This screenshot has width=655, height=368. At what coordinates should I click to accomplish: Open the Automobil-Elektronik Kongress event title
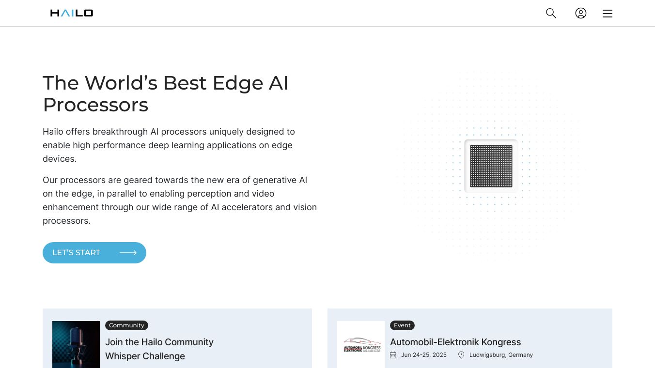455,342
